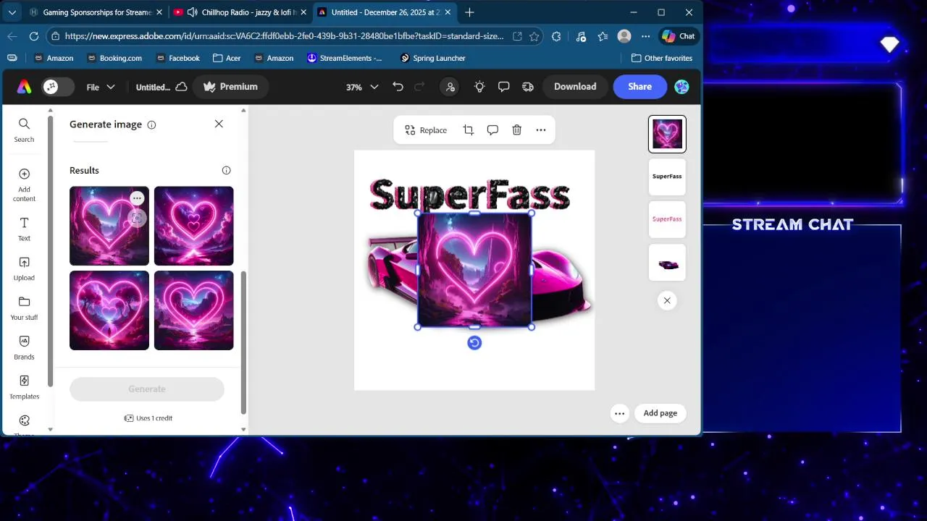Switch to Chillhop Radio browser tab
Image resolution: width=927 pixels, height=521 pixels.
click(x=248, y=12)
